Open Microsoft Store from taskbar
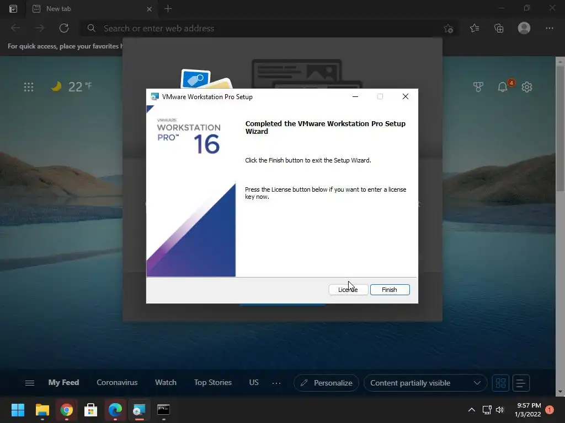The image size is (565, 423). [91, 410]
